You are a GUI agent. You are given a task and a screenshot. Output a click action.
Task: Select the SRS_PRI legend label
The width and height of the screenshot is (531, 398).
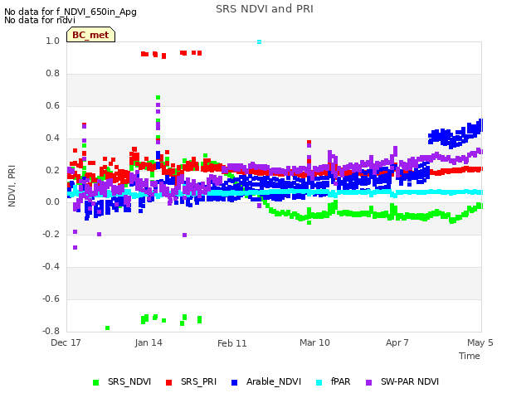[x=198, y=381]
